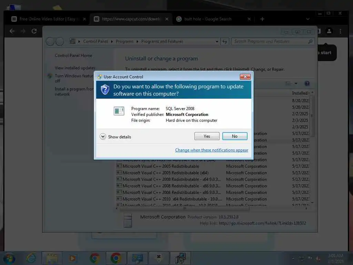Viewport: 353px width, 265px height.
Task: Expand the arrow after Control Panel breadcrumb
Action: tap(112, 41)
